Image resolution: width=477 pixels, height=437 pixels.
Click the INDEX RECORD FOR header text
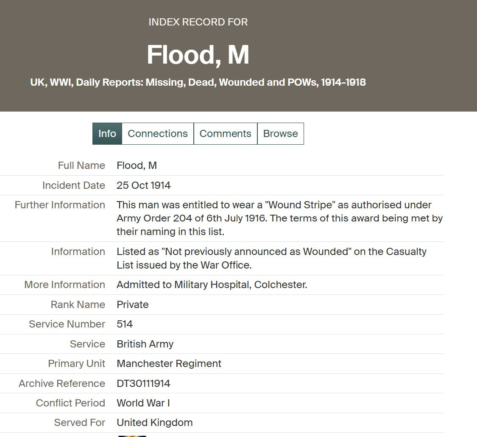click(198, 22)
